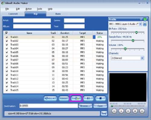
Task: Uncheck Track12 checkbox
Action: (x=7, y=79)
